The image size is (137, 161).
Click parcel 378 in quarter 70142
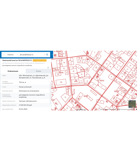click(x=61, y=82)
